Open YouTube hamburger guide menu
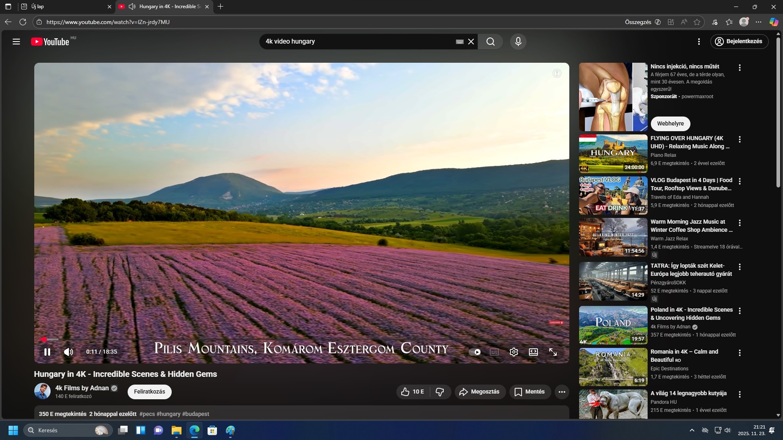 16,42
